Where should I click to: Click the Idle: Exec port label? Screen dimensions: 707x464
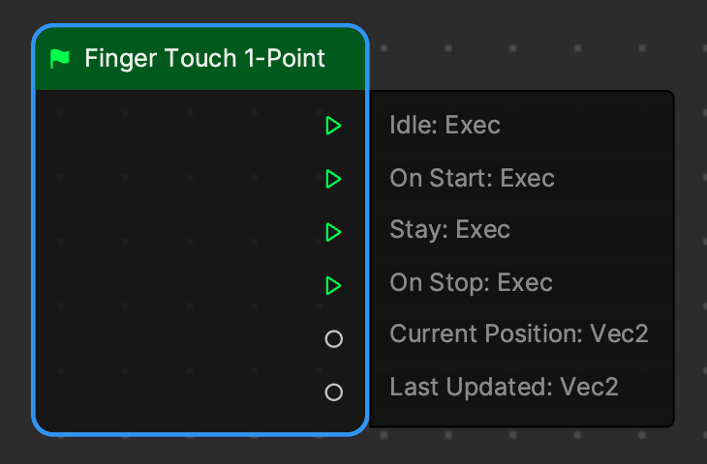tap(446, 125)
